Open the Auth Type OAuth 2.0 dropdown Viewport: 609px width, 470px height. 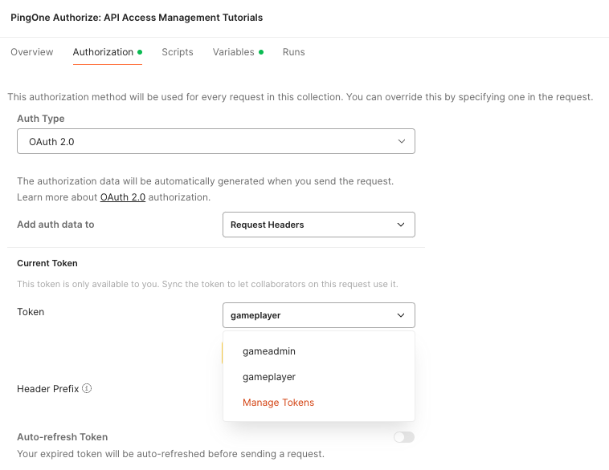point(215,141)
